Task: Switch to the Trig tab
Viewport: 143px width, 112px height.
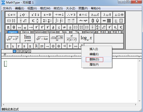Action: point(77,32)
